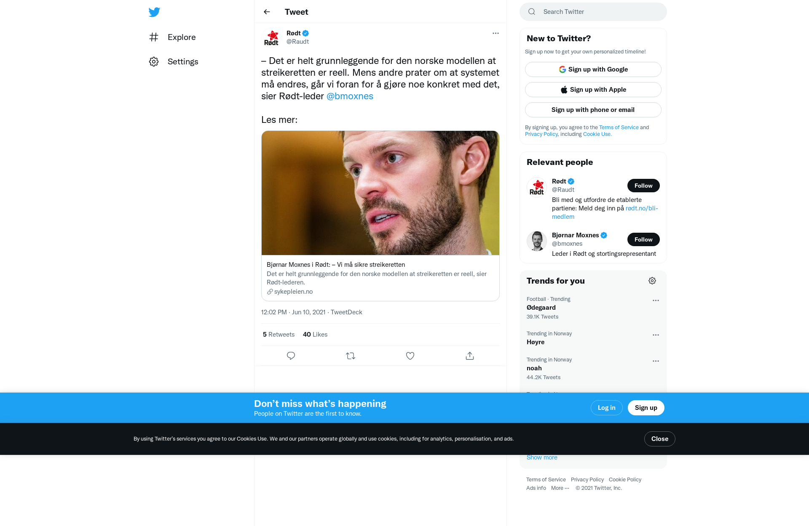Open the sykepleien.no article card image
This screenshot has width=809, height=526.
380,193
